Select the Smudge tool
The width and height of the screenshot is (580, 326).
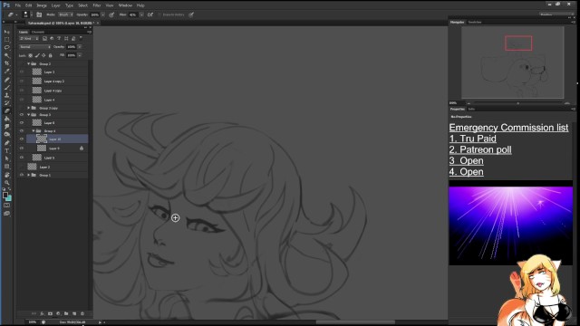click(x=6, y=127)
